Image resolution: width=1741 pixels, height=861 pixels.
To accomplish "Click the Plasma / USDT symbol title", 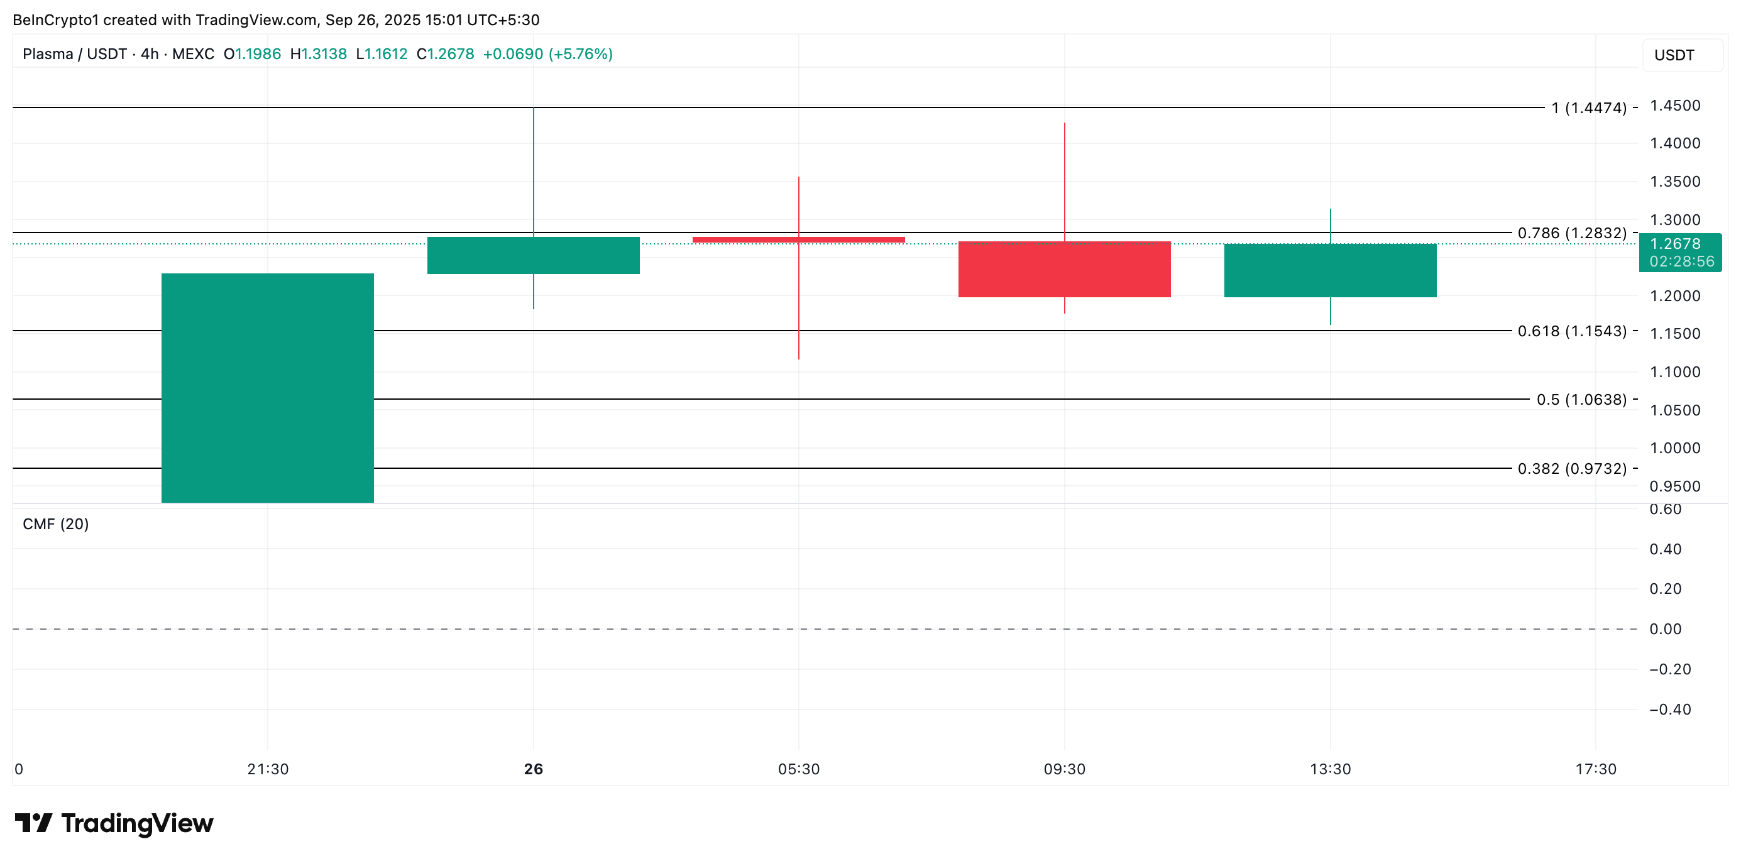I will (74, 54).
